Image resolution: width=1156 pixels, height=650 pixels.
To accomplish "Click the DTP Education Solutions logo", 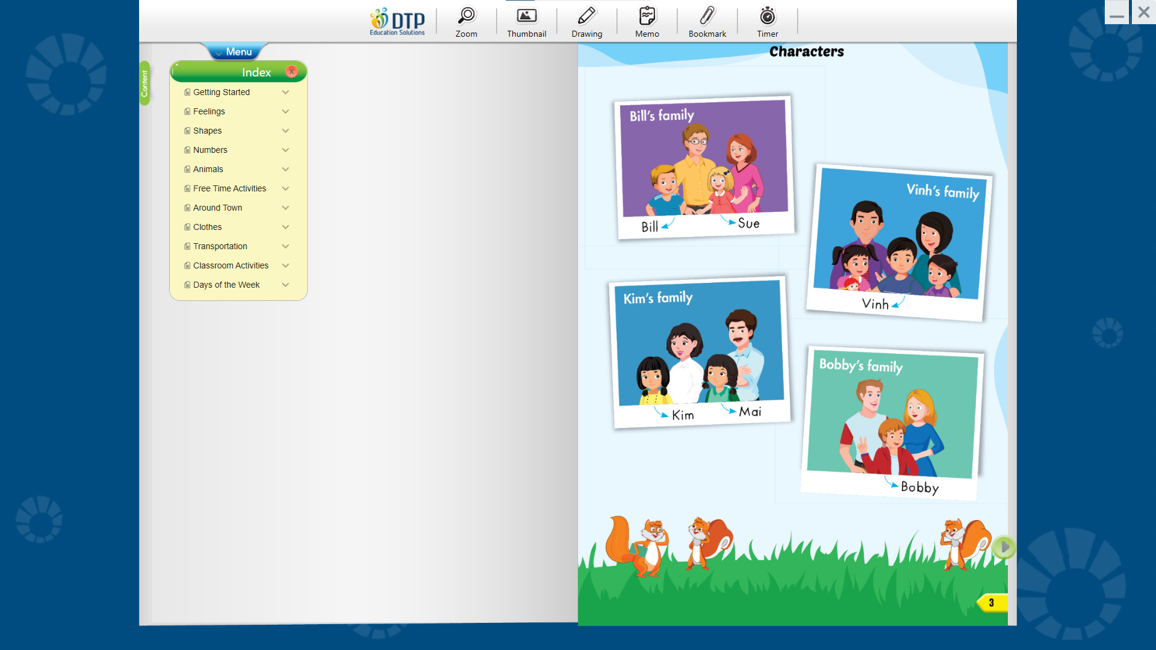I will [397, 22].
